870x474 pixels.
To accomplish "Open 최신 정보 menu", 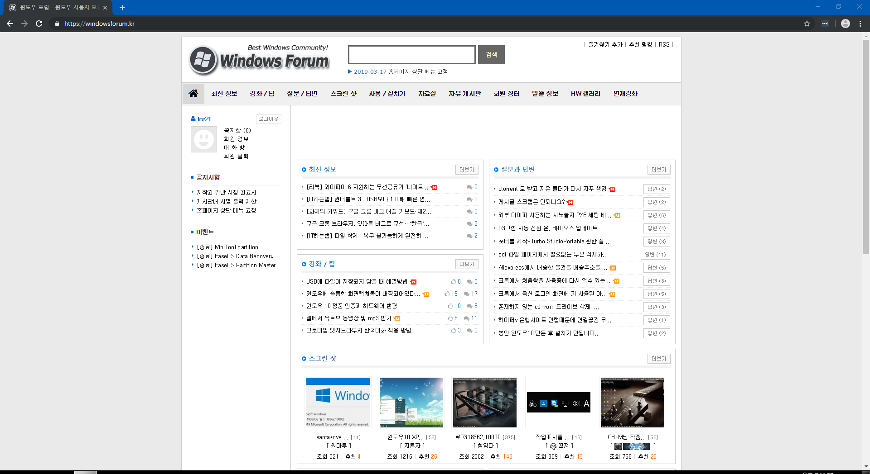I will click(x=224, y=94).
